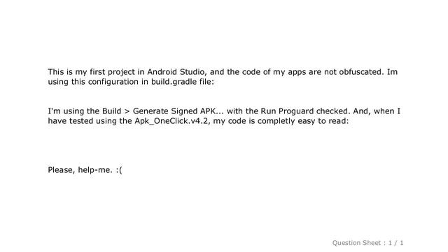Click the sad face emoticon text ":("
The width and height of the screenshot is (448, 252).
[x=119, y=170]
